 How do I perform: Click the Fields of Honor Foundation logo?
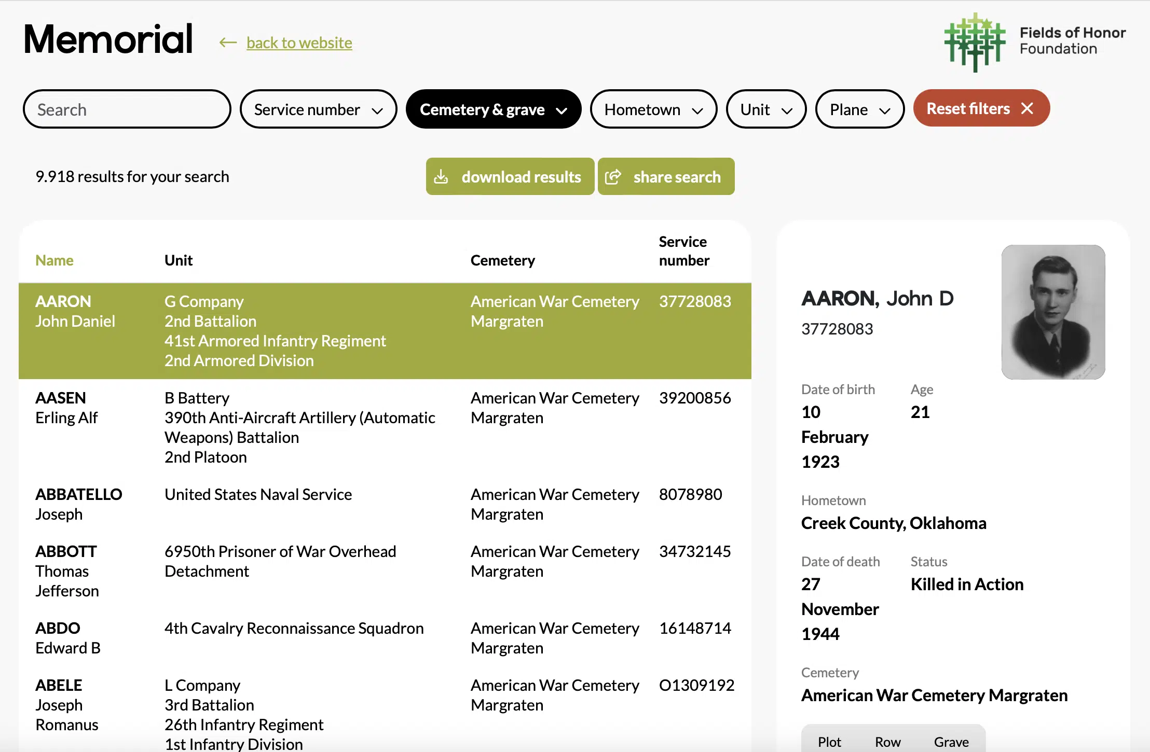click(x=975, y=42)
